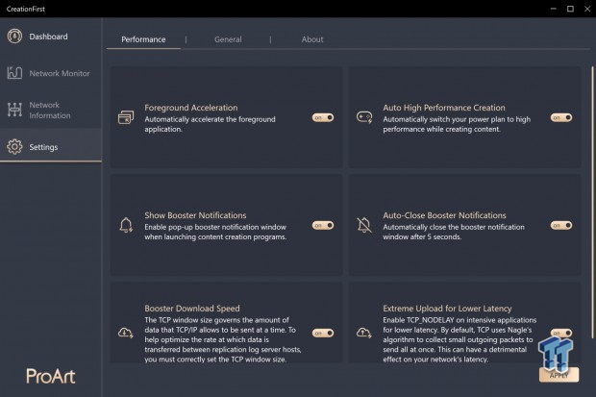Open Network Monitor page
Screen dimensions: 596x397
tap(60, 73)
